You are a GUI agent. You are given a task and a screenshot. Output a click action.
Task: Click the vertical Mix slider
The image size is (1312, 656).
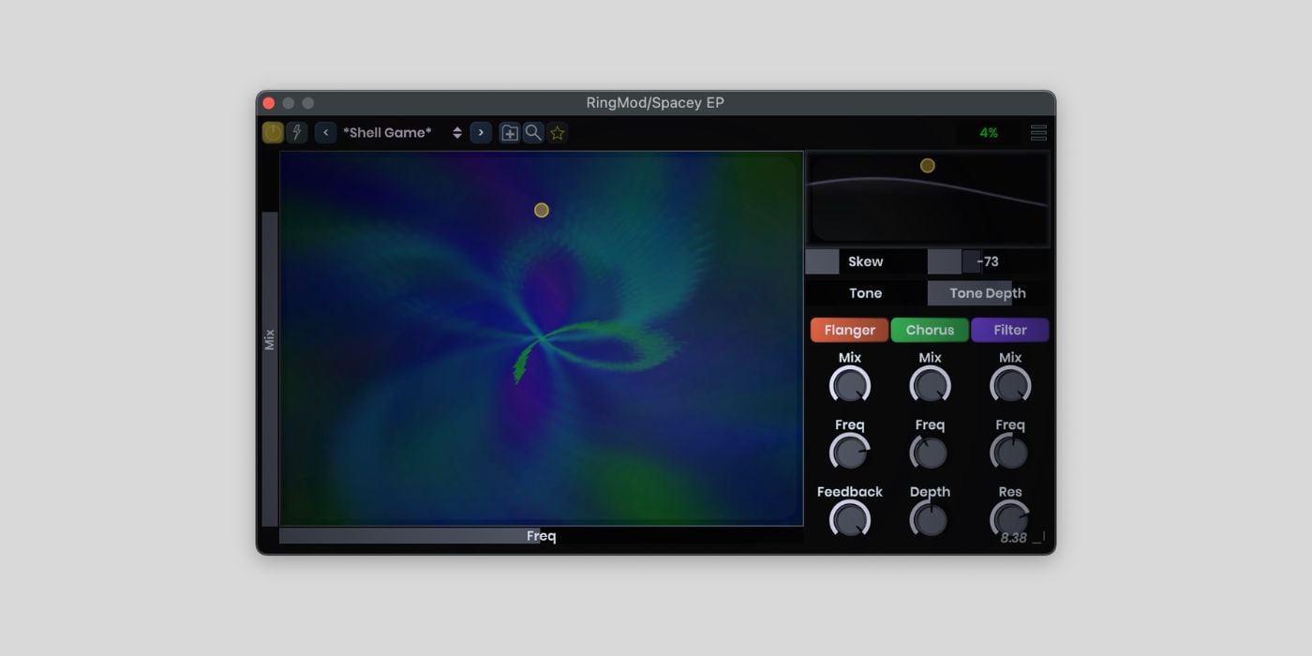(270, 339)
